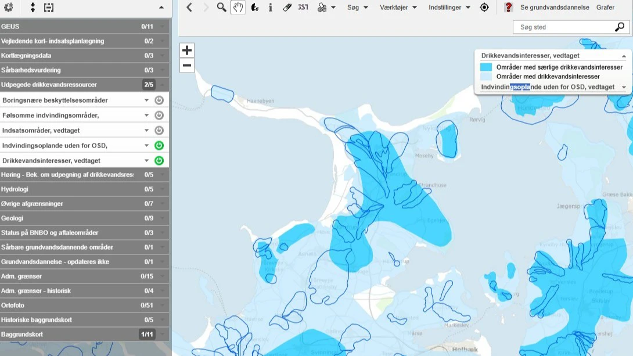
Task: Collapse all layer groups with the arrows icon
Action: pyautogui.click(x=33, y=8)
